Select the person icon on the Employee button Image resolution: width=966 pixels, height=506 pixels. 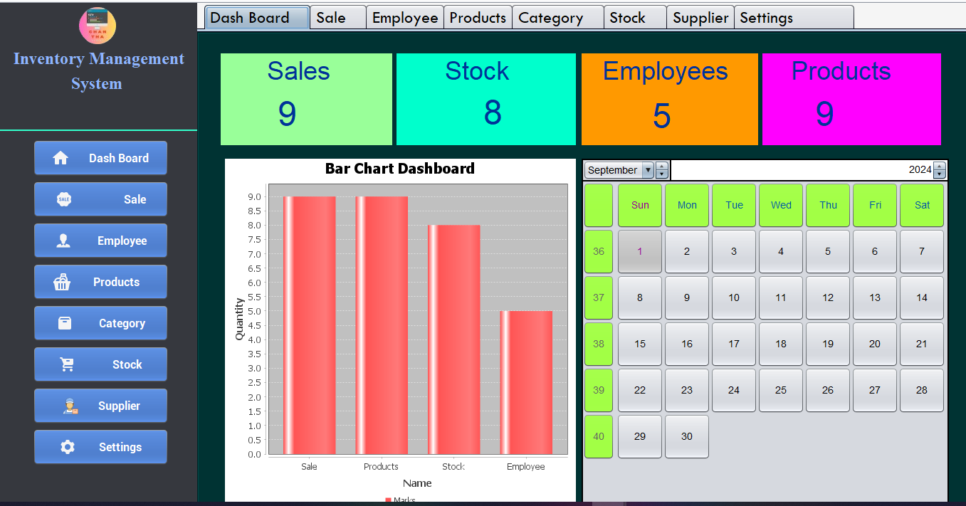(64, 241)
